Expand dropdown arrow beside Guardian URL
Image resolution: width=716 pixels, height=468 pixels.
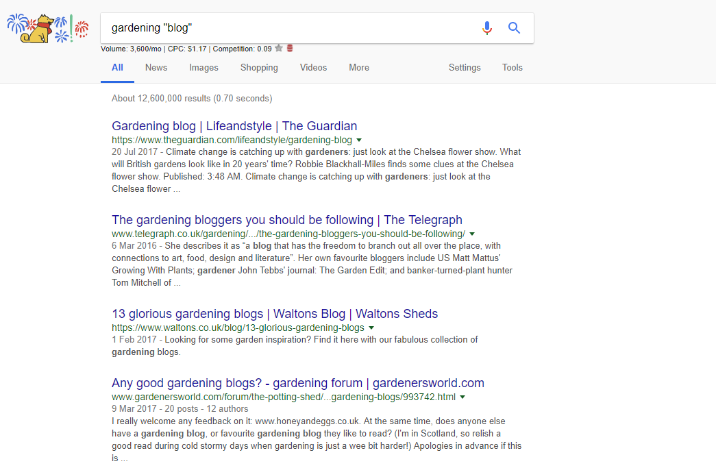pyautogui.click(x=359, y=140)
